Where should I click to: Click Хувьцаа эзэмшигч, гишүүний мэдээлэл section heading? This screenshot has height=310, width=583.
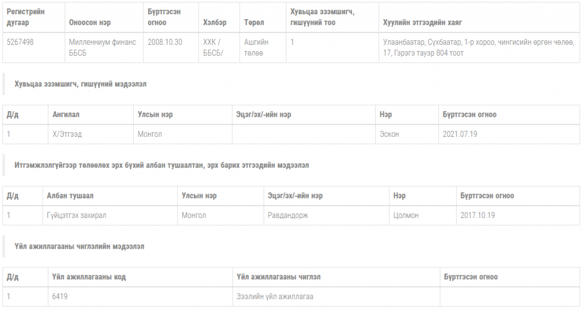tap(80, 84)
